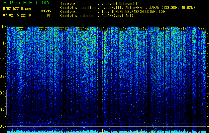Screen dimensions: 209x133
Task: Click the Receiving antenna label
Action: click(76, 16)
